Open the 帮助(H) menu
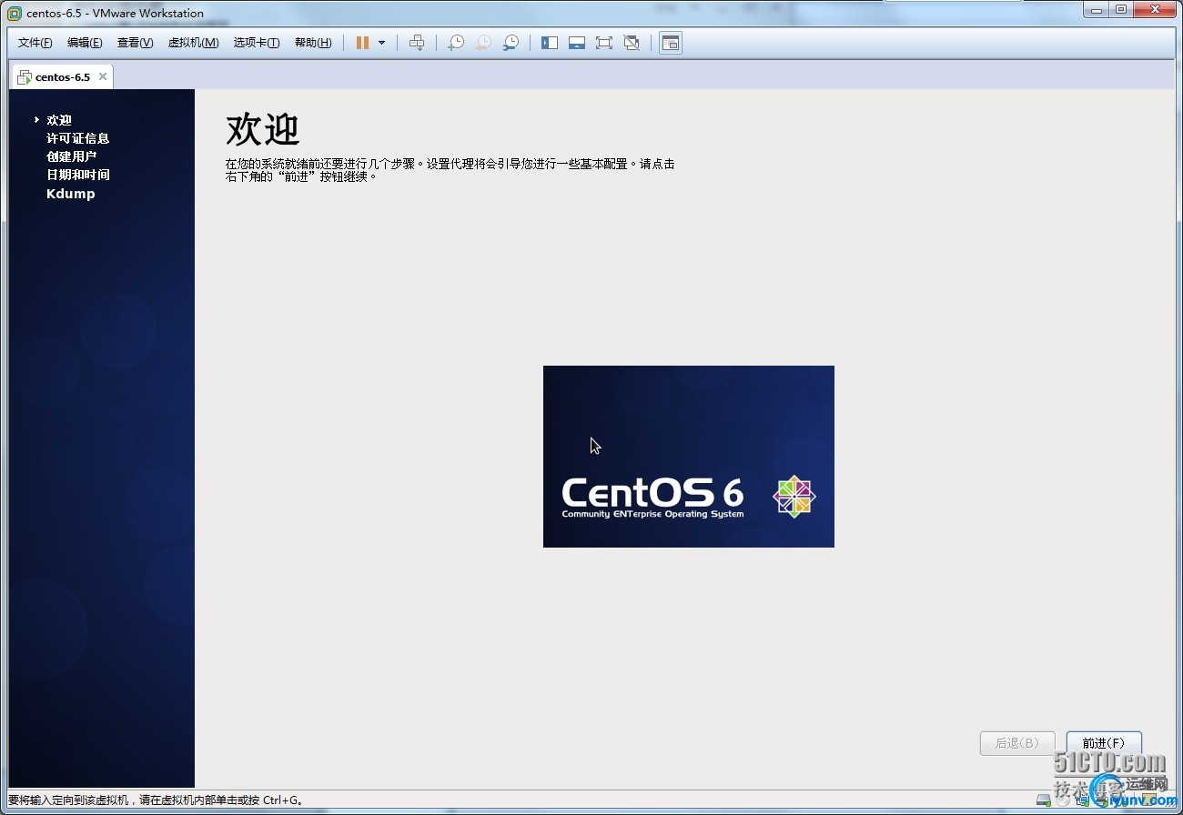The height and width of the screenshot is (815, 1183). [x=313, y=43]
